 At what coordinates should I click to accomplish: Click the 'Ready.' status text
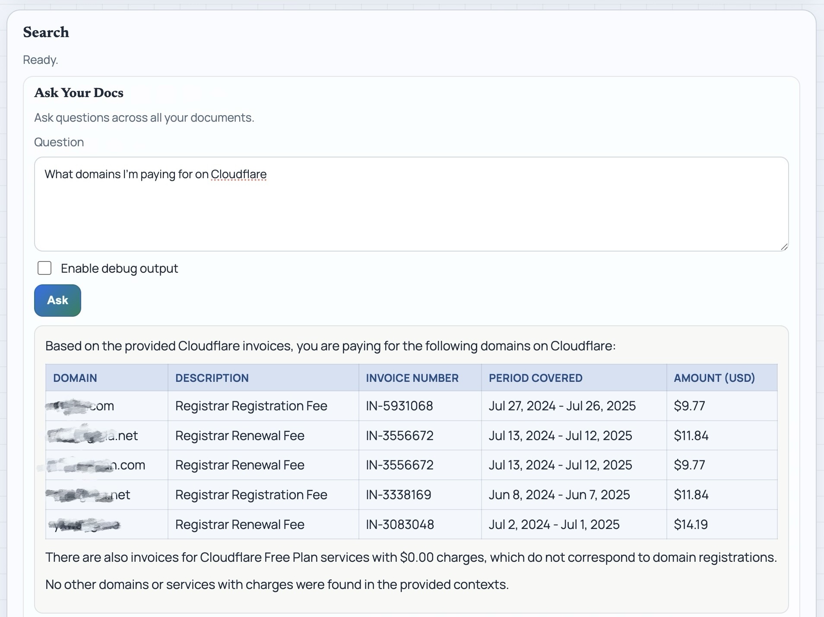point(40,60)
